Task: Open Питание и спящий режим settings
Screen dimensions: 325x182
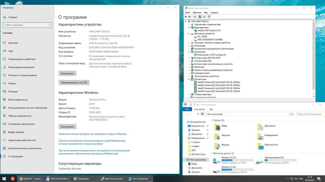Action: (x=22, y=75)
